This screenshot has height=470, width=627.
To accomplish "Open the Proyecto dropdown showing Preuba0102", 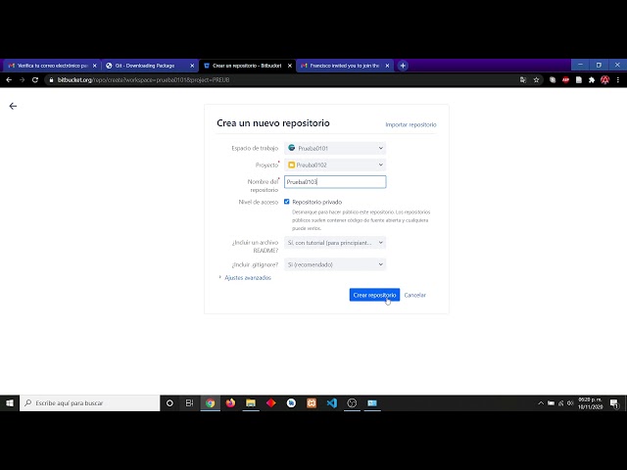I will [335, 164].
